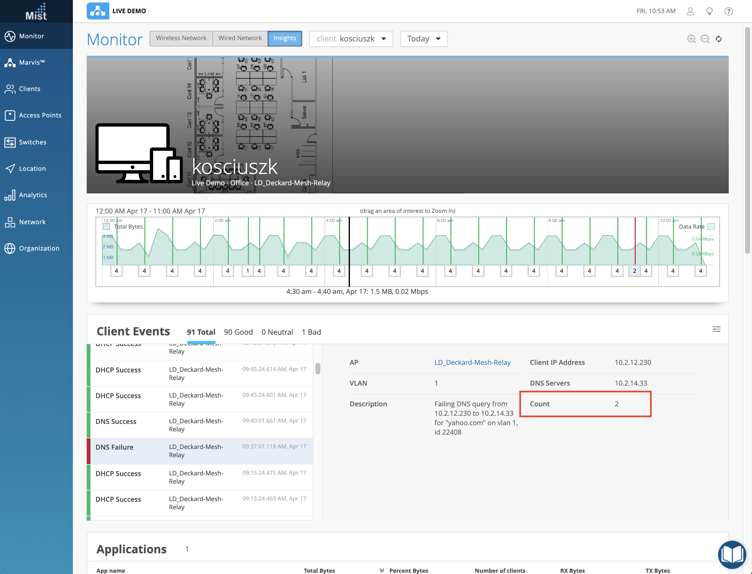Open the user account icon

(690, 11)
